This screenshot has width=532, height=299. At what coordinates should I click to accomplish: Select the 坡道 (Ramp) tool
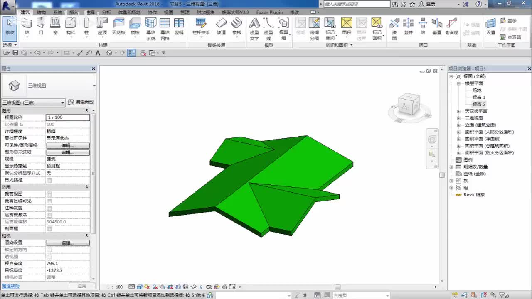tap(221, 27)
